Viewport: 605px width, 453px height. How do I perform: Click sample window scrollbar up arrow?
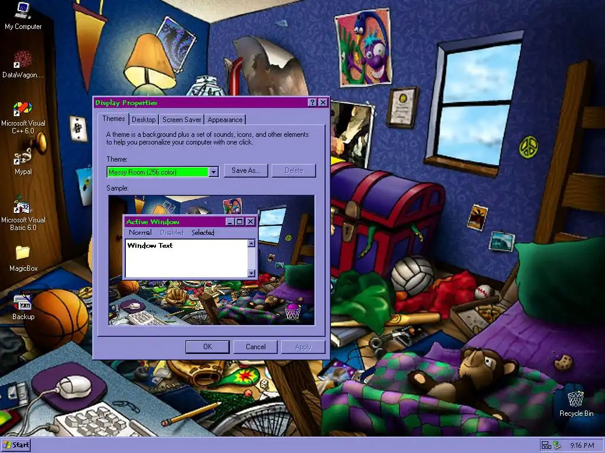coord(251,243)
